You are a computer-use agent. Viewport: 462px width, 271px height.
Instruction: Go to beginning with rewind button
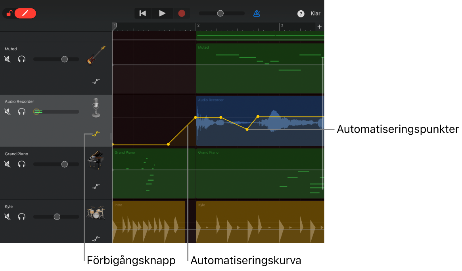[143, 13]
